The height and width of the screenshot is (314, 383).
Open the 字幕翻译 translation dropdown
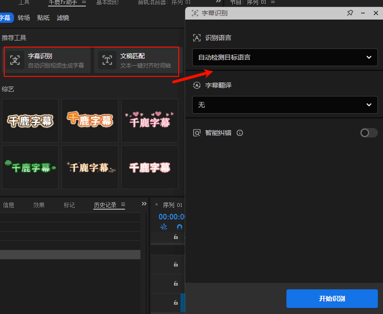coord(285,105)
